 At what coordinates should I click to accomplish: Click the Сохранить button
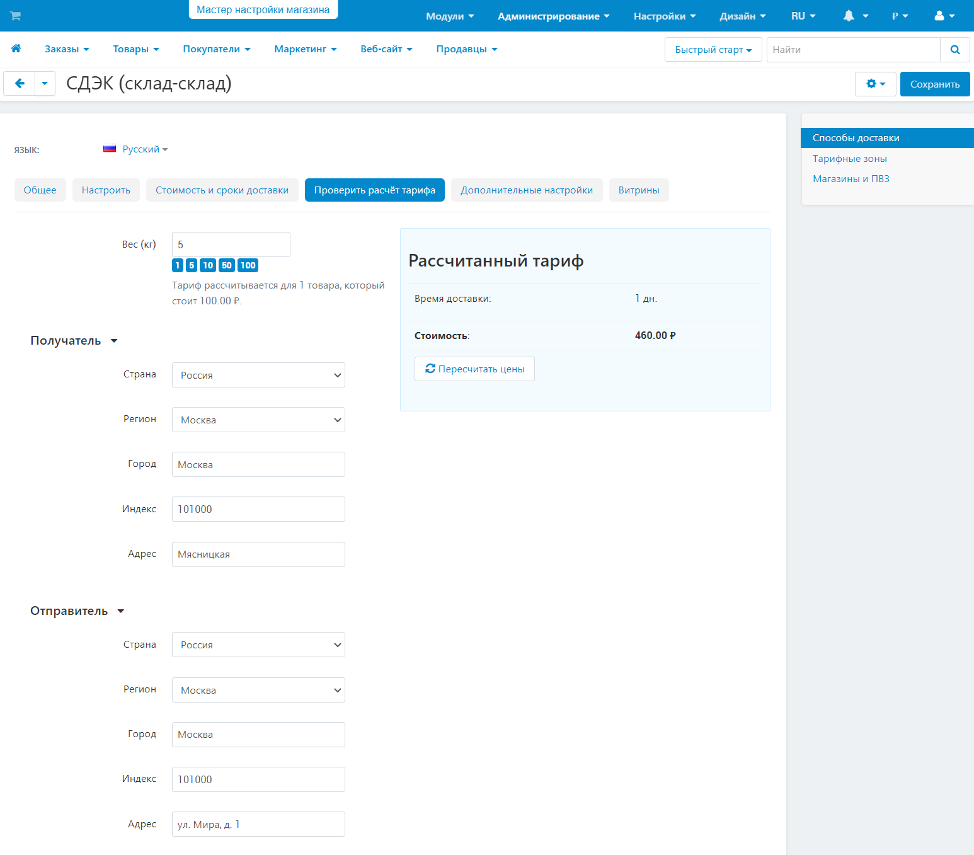tap(934, 84)
